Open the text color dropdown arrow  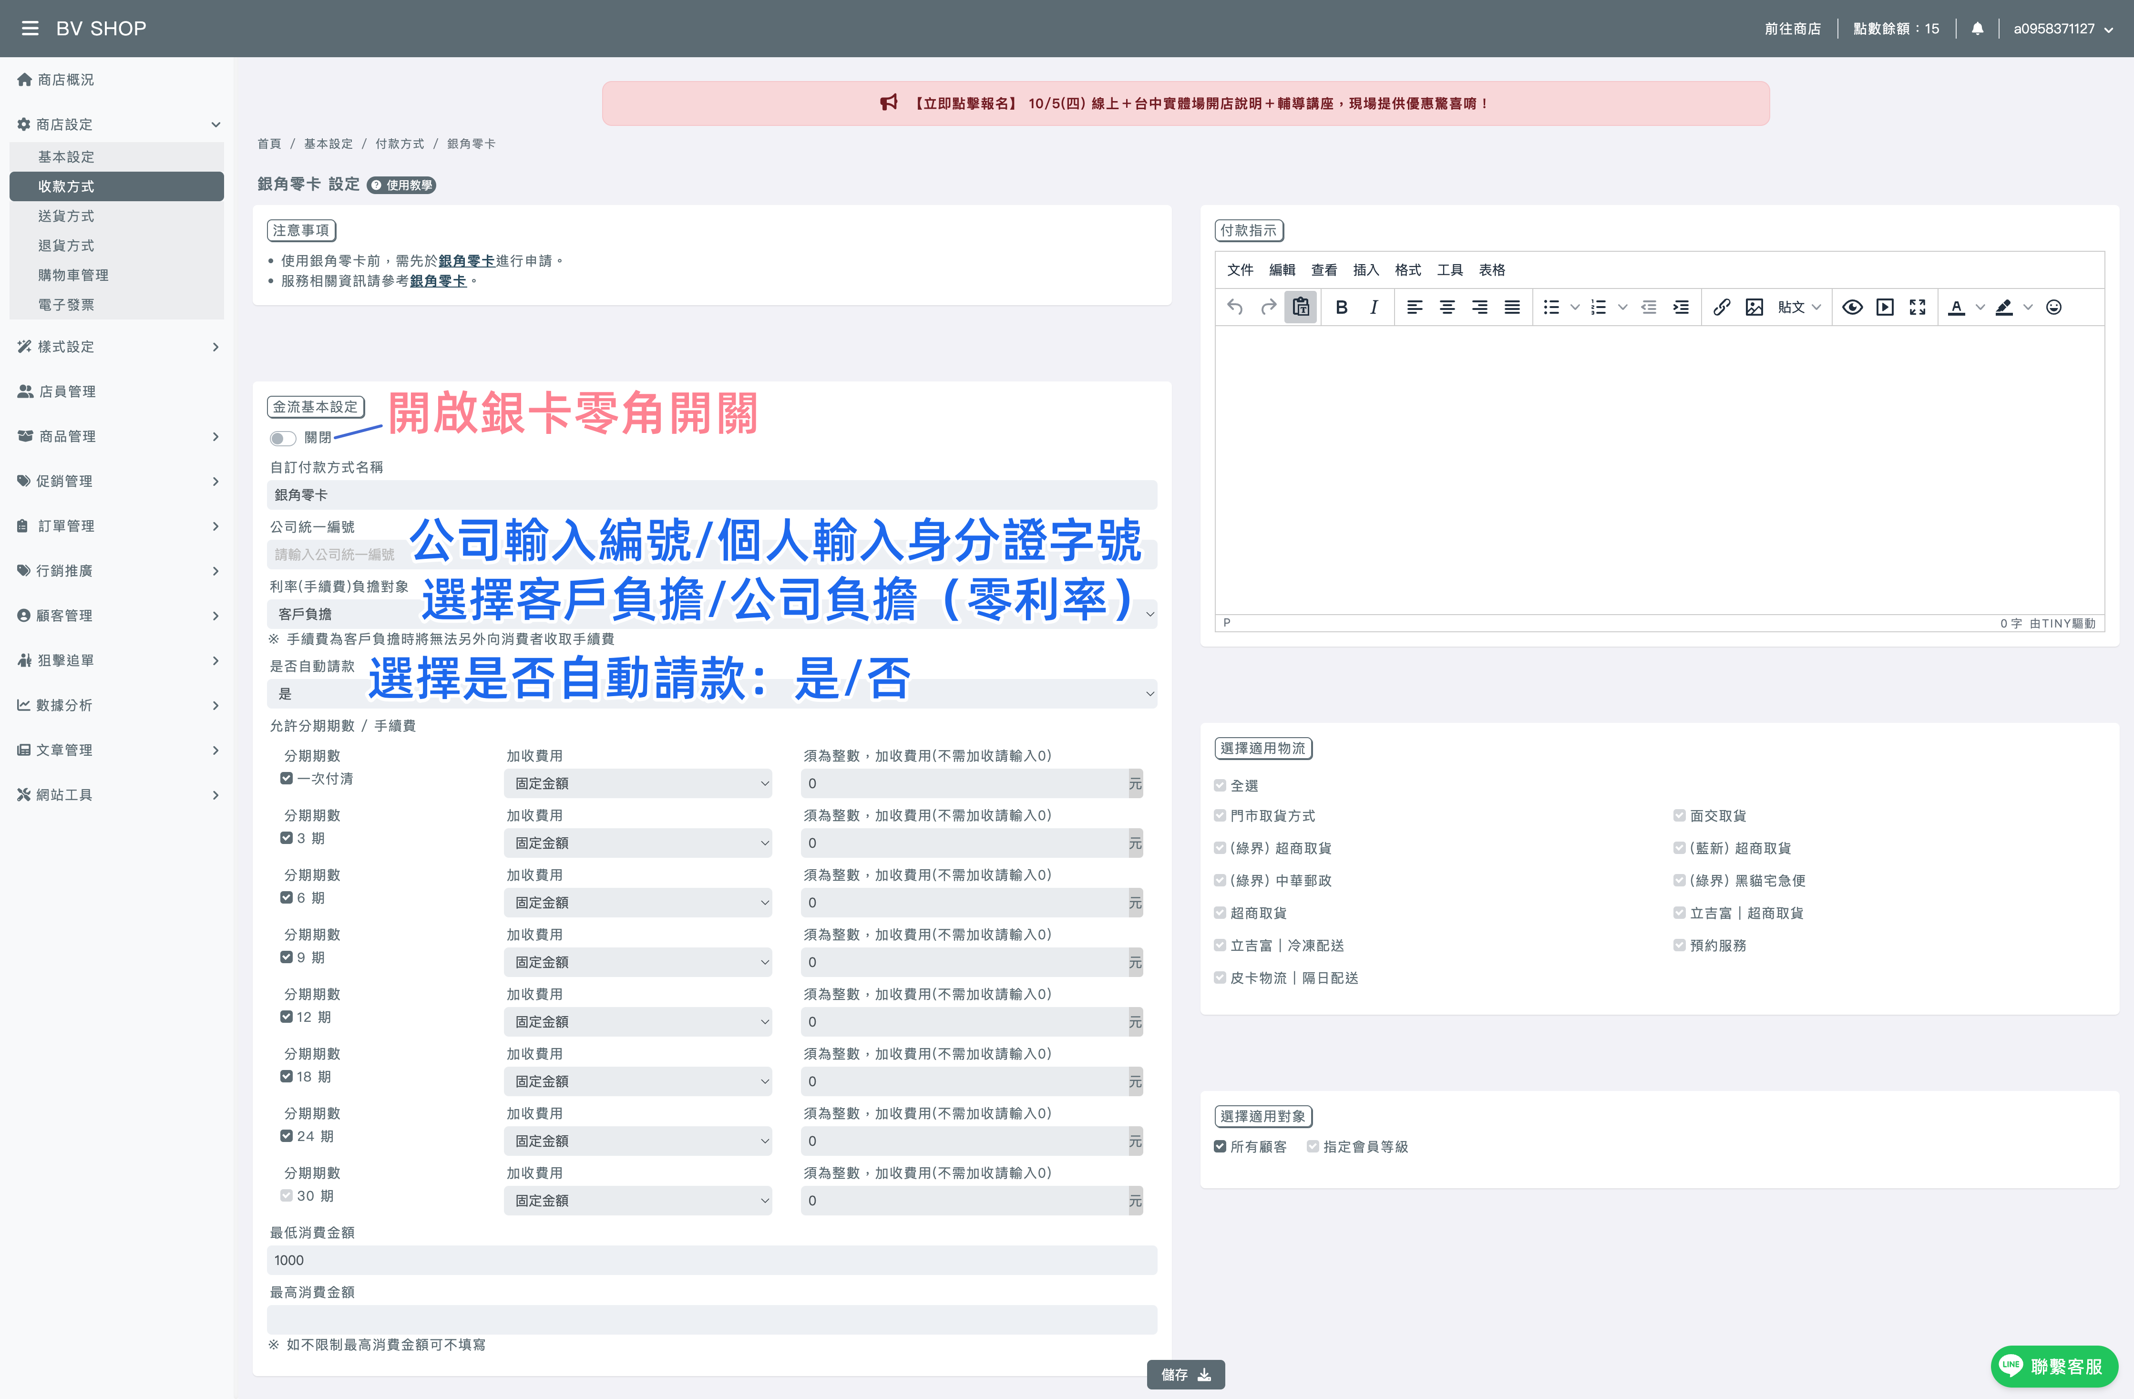point(1980,308)
